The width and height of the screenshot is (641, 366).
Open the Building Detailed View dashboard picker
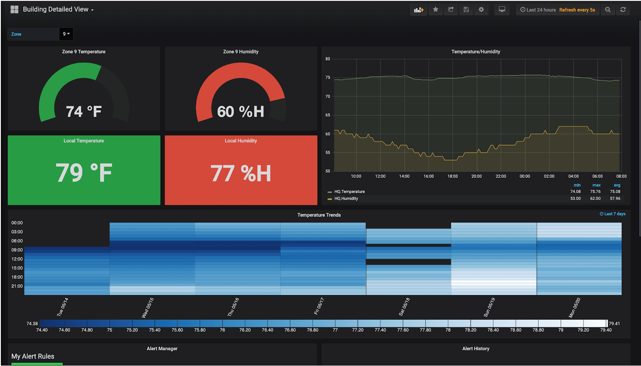[58, 9]
